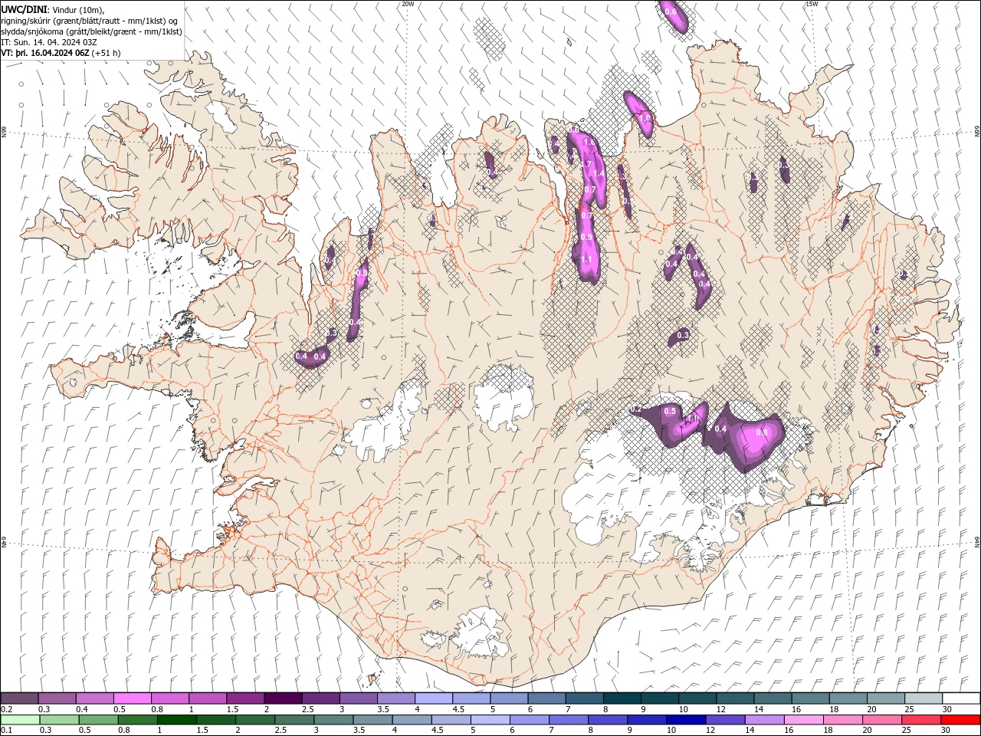Image resolution: width=981 pixels, height=736 pixels.
Task: Click the 'VT: þri. 16.04.2024 06Z' valid time
Action: (x=45, y=53)
